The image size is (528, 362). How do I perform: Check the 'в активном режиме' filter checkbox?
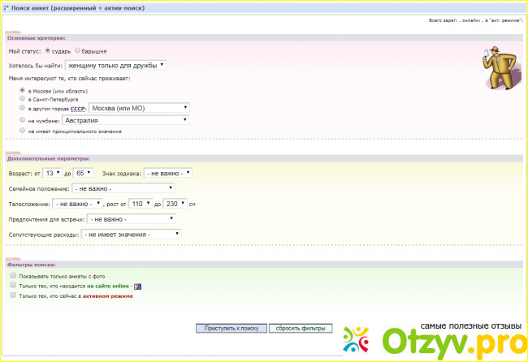tap(13, 295)
